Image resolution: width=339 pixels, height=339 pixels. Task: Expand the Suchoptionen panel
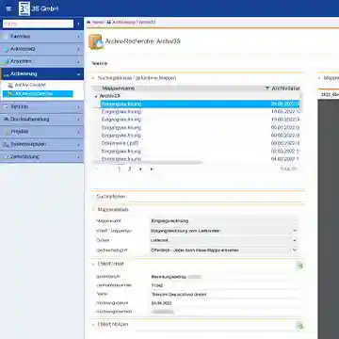tap(93, 197)
